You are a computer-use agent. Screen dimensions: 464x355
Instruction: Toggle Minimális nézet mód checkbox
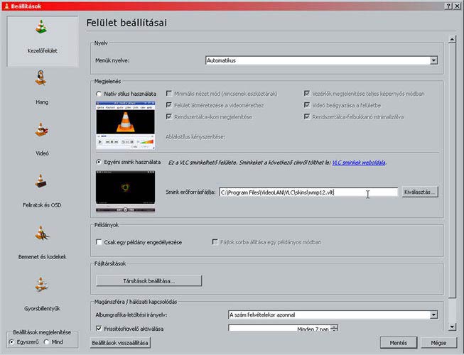point(169,94)
